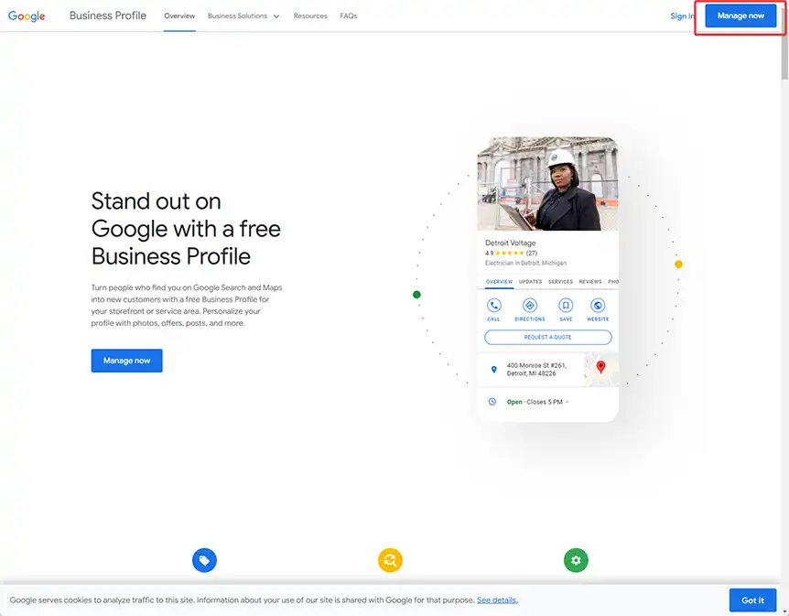The height and width of the screenshot is (616, 789).
Task: Click Request a Quote button
Action: (x=548, y=337)
